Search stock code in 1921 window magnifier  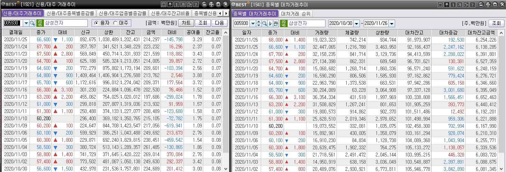click(x=32, y=23)
